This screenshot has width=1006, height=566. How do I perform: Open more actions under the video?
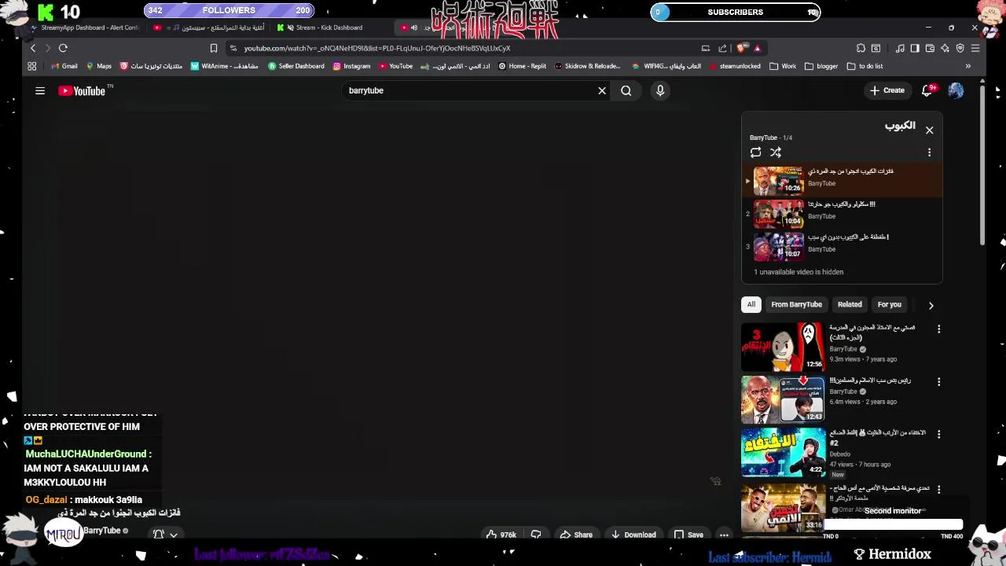tap(724, 535)
